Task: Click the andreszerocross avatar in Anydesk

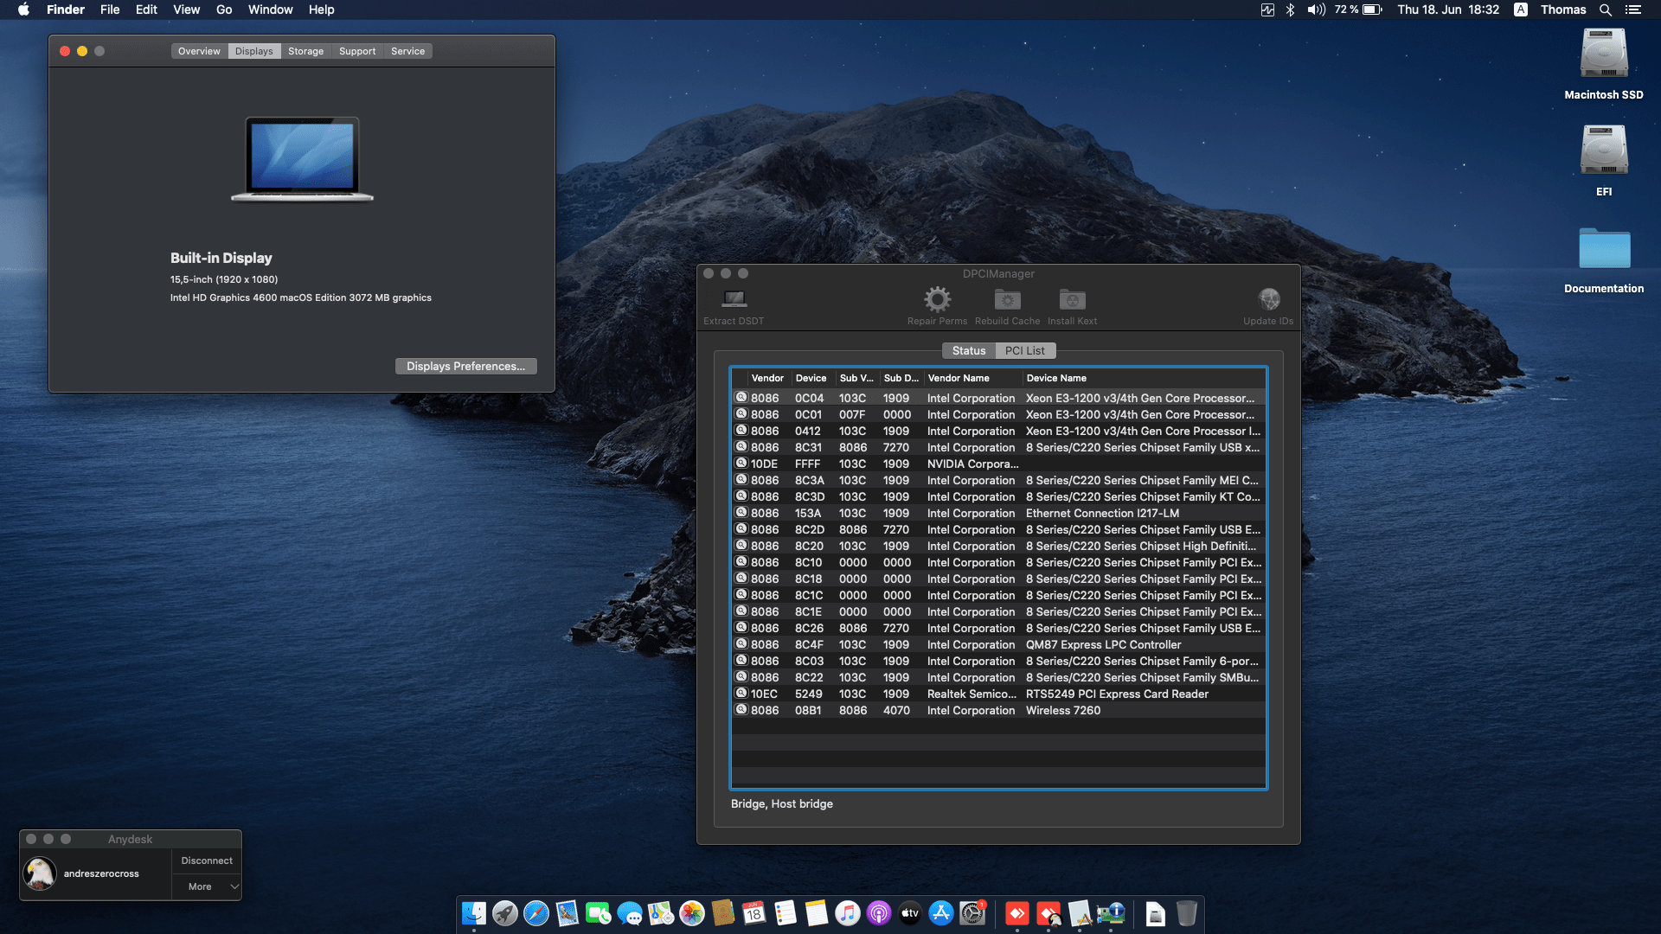Action: pyautogui.click(x=40, y=873)
